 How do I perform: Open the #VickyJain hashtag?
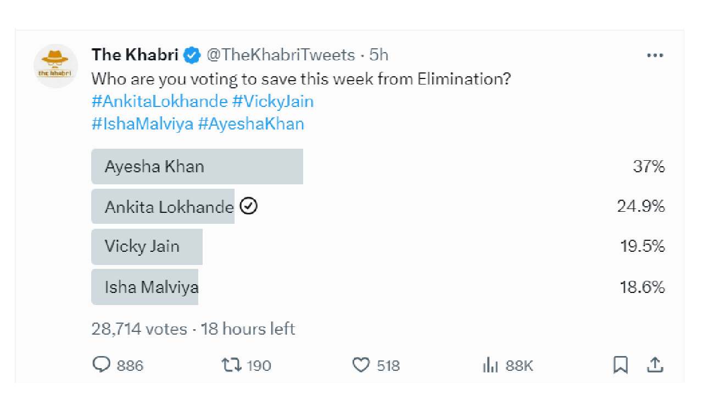[x=273, y=101]
